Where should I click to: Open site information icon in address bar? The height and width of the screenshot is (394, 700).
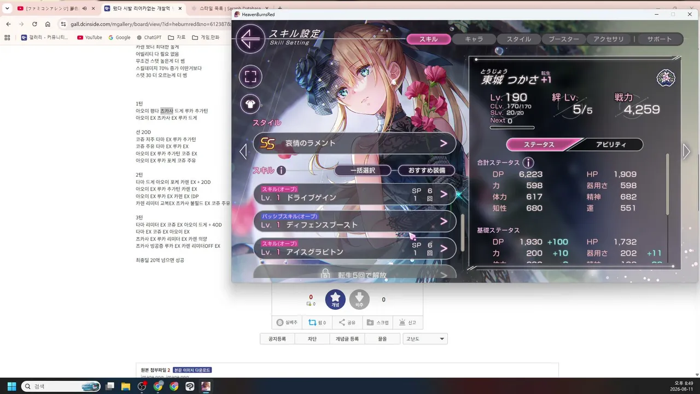63,24
